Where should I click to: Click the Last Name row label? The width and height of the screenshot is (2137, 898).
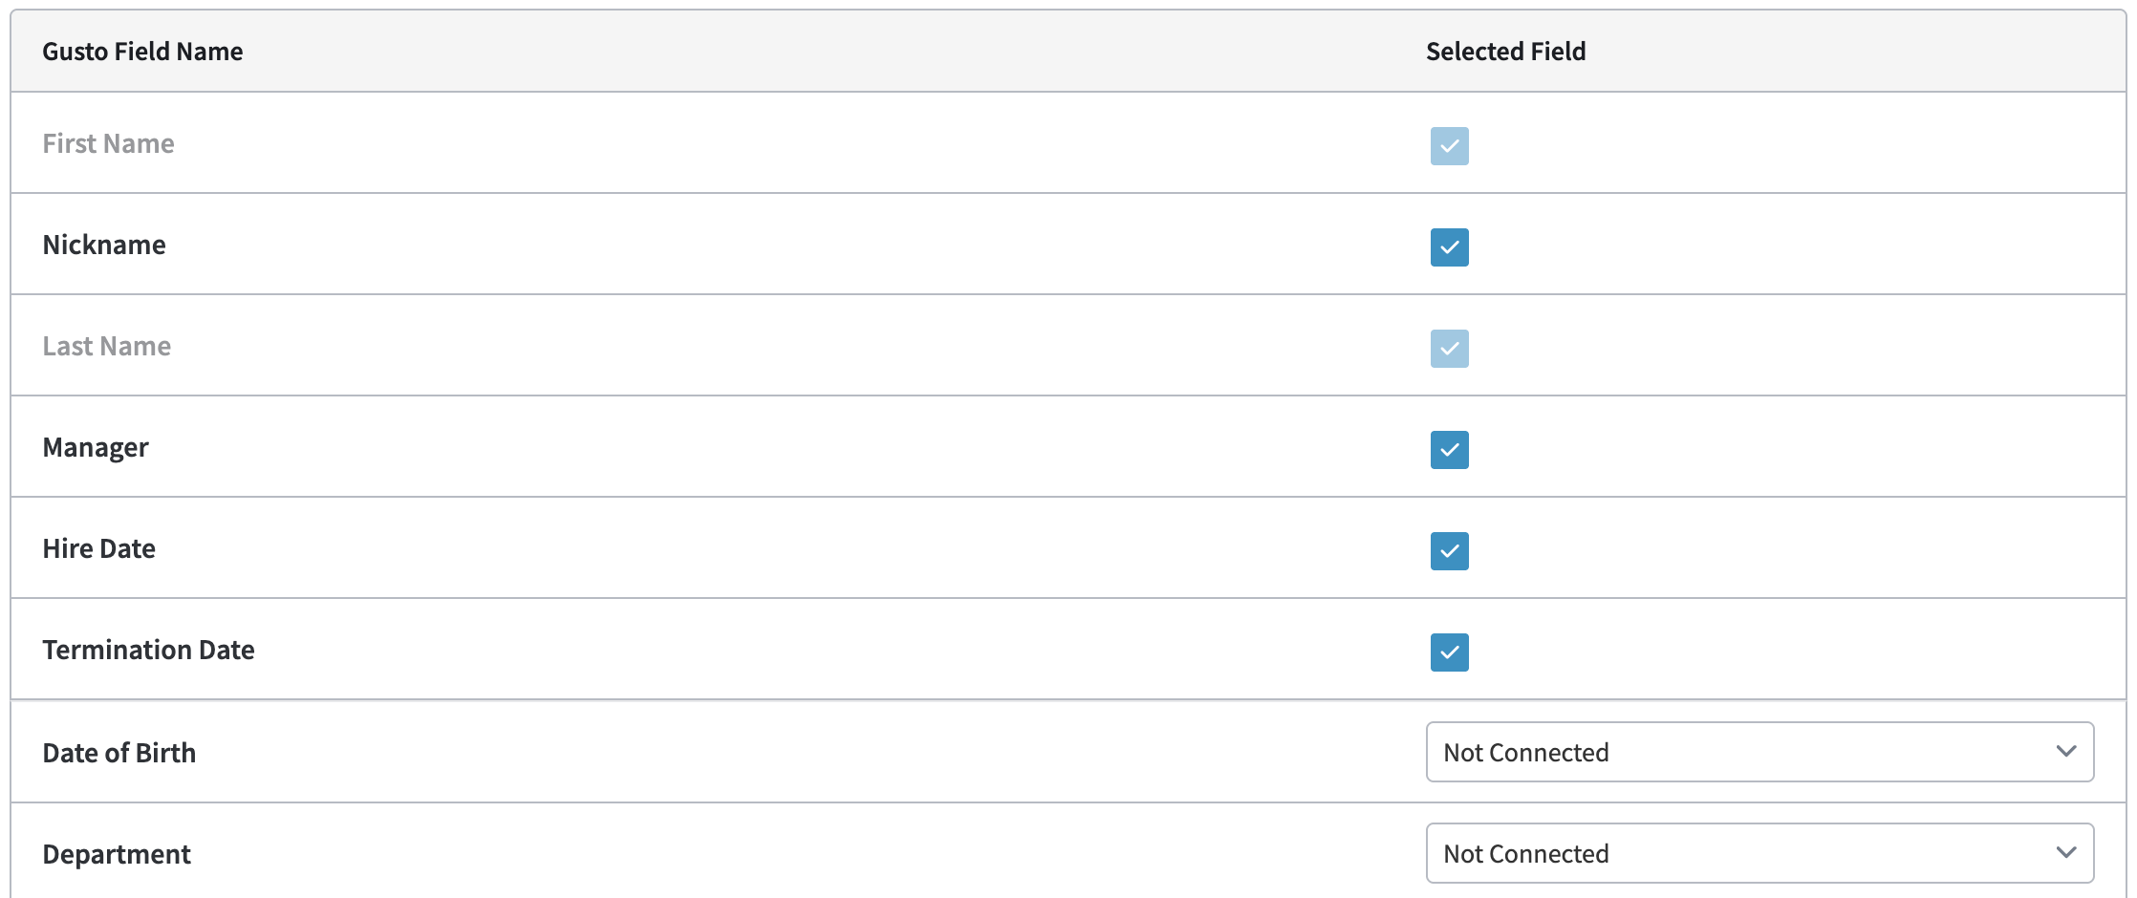(106, 347)
